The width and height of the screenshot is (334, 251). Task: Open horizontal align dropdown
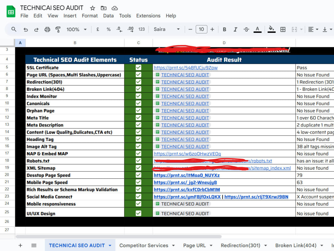point(313,29)
